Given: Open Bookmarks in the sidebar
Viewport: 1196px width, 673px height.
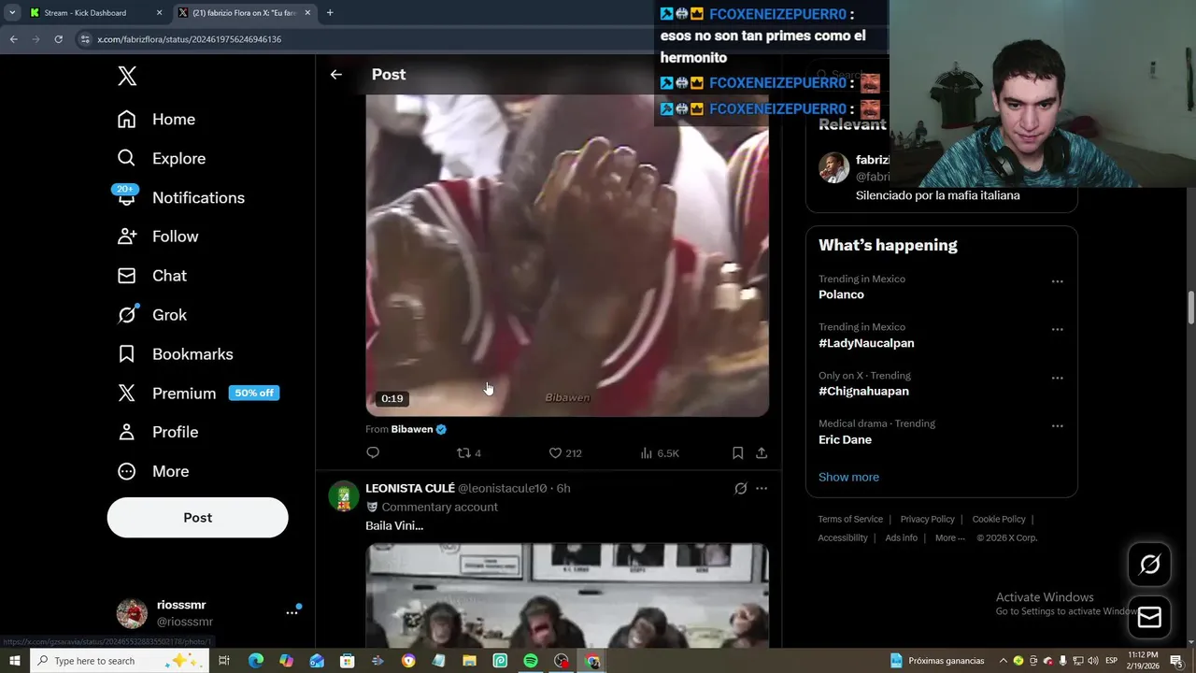Looking at the screenshot, I should click(x=175, y=354).
